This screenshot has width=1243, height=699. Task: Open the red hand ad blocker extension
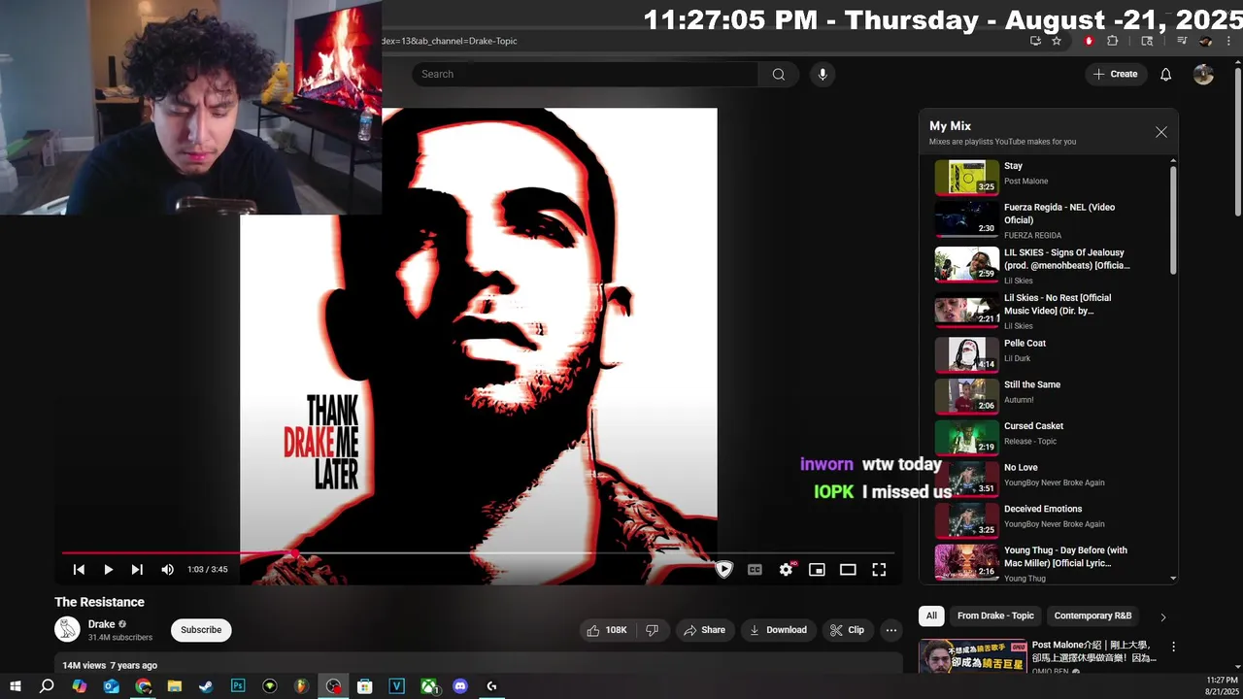click(x=1089, y=41)
